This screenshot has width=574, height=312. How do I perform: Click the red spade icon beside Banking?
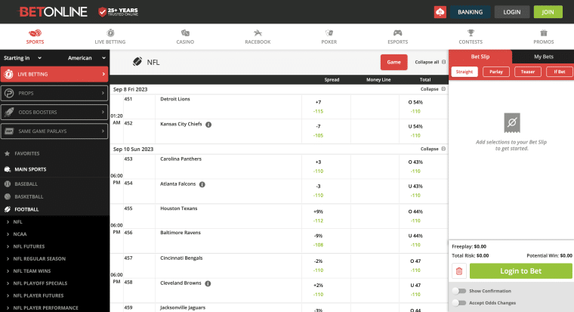point(440,12)
